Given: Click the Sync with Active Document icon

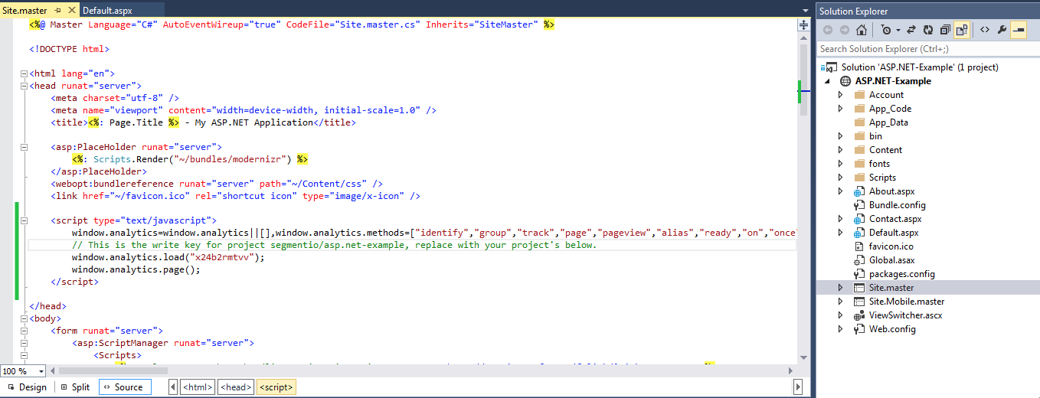Looking at the screenshot, I should point(911,30).
